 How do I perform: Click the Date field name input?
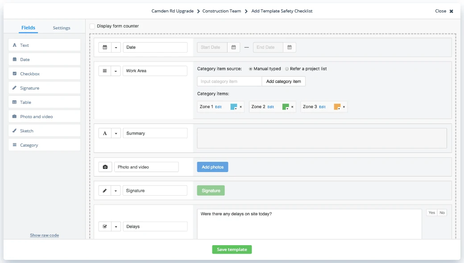pyautogui.click(x=155, y=47)
